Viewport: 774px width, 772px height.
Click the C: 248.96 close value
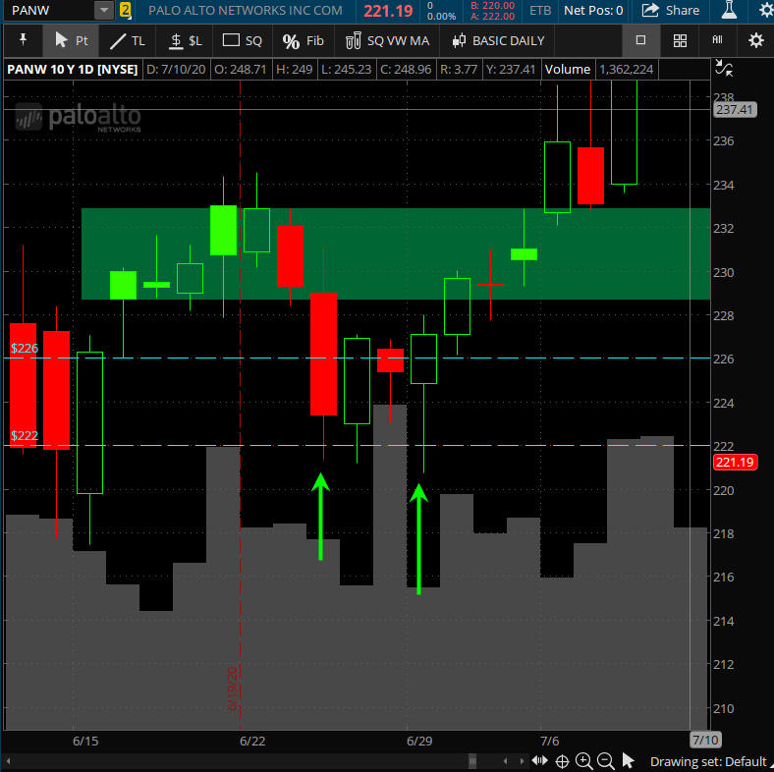pyautogui.click(x=406, y=69)
